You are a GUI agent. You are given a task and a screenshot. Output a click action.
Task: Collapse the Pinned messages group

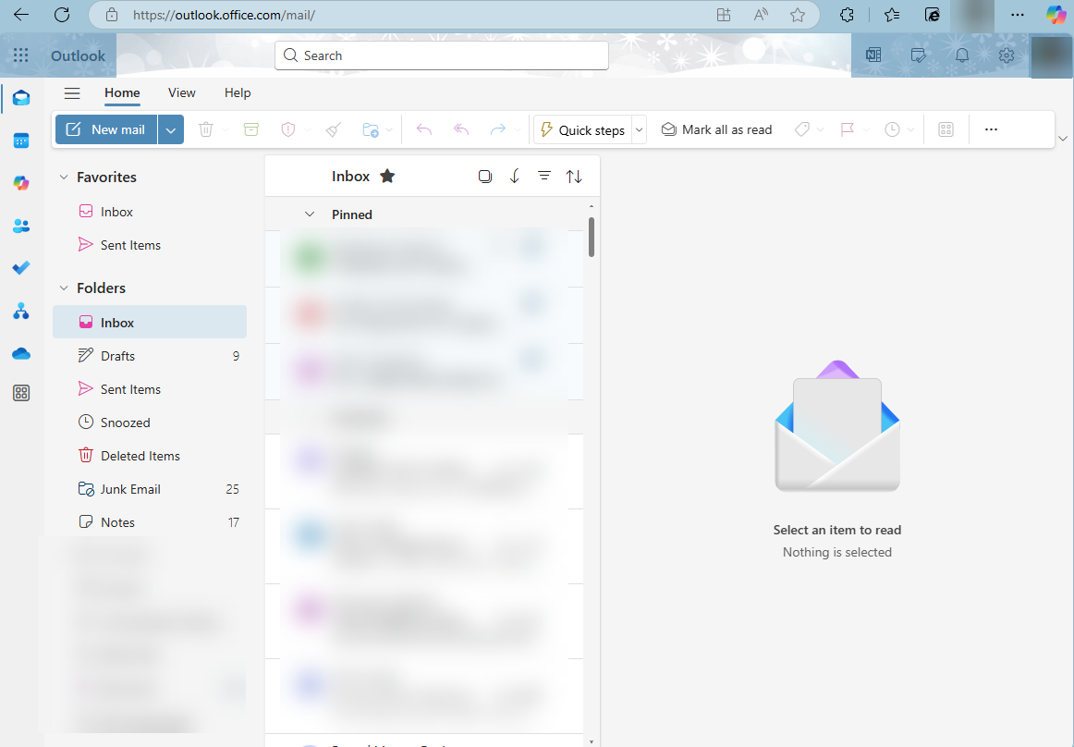point(310,214)
